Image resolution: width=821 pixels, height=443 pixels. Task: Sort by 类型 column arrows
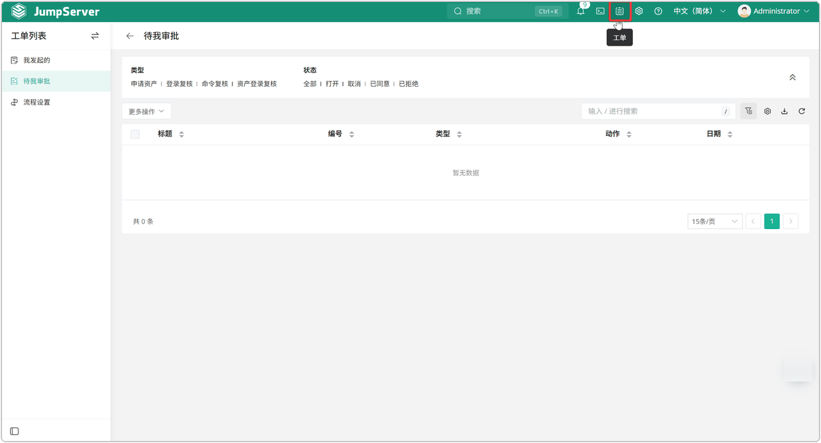click(459, 134)
